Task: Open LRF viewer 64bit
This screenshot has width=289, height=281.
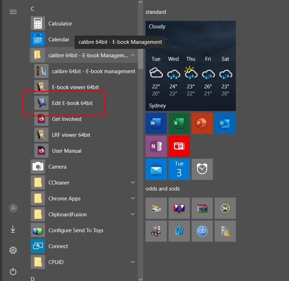Action: click(85, 135)
